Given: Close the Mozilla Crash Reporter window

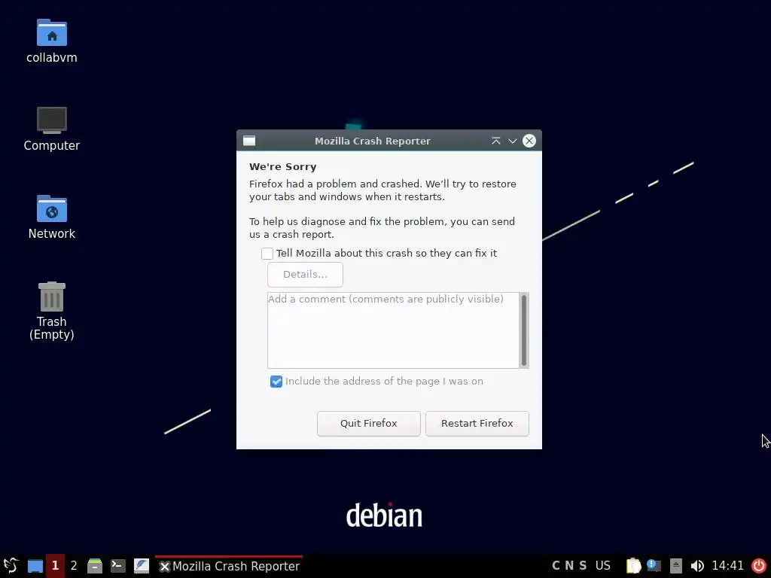Looking at the screenshot, I should pos(529,141).
